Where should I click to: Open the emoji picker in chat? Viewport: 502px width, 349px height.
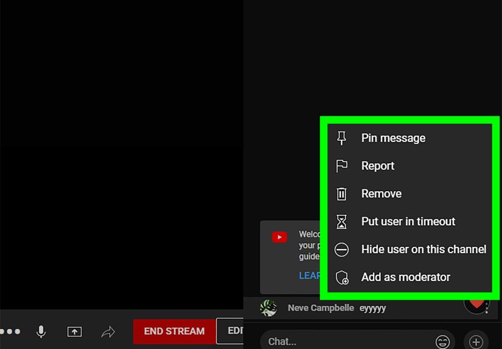[x=442, y=342]
